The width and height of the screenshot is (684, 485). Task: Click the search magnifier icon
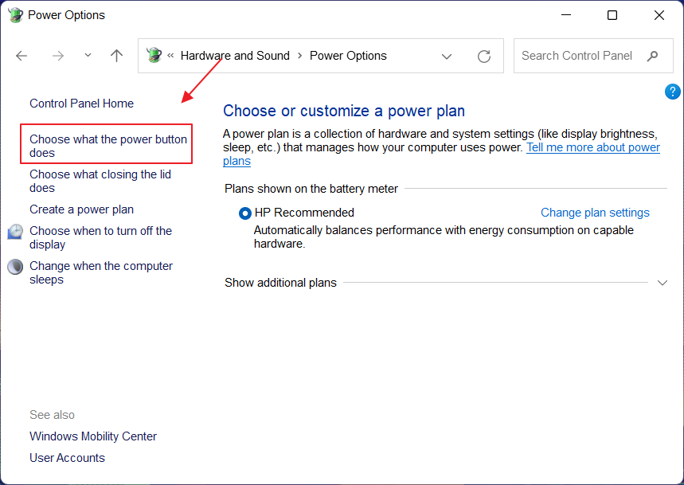[653, 56]
